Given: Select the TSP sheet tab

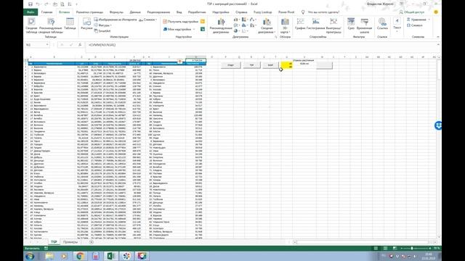Looking at the screenshot, I should [54, 242].
